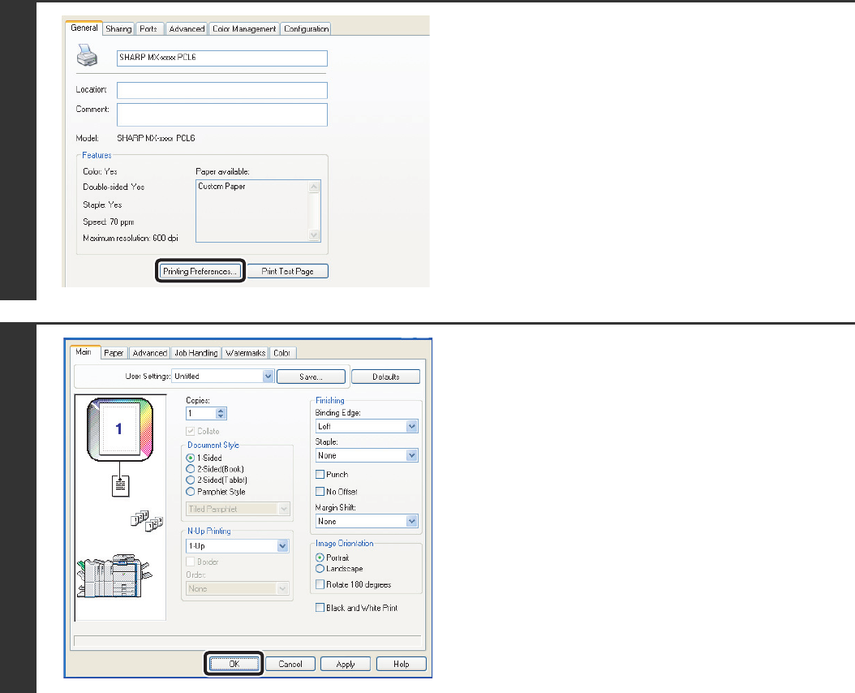This screenshot has width=855, height=693.
Task: Open the Color Management tab
Action: tap(243, 29)
